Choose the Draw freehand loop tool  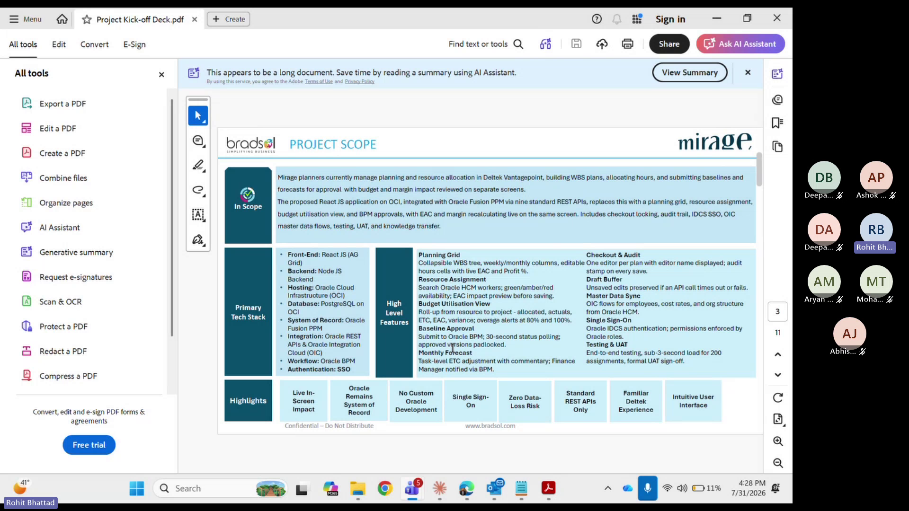point(198,190)
